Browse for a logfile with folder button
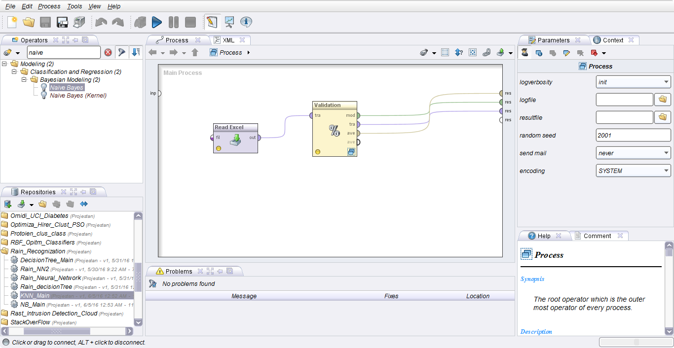The image size is (674, 348). [663, 100]
